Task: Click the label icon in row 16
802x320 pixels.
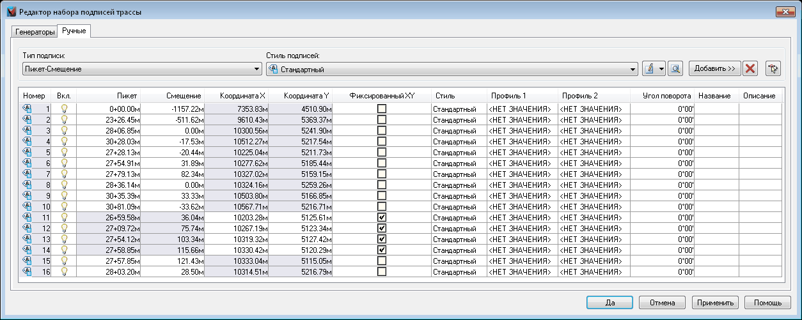Action: click(27, 271)
